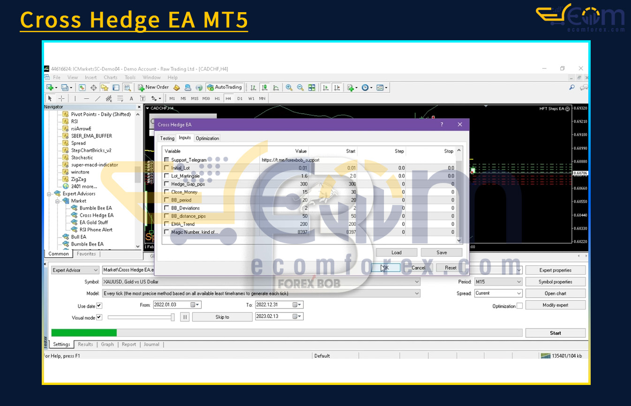The width and height of the screenshot is (631, 406).
Task: Collapse the Market folder in Navigator
Action: [x=57, y=201]
